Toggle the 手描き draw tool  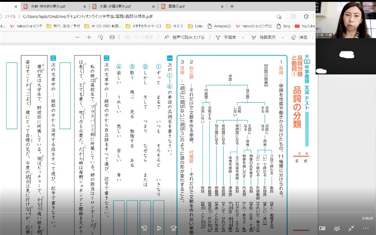226,37
